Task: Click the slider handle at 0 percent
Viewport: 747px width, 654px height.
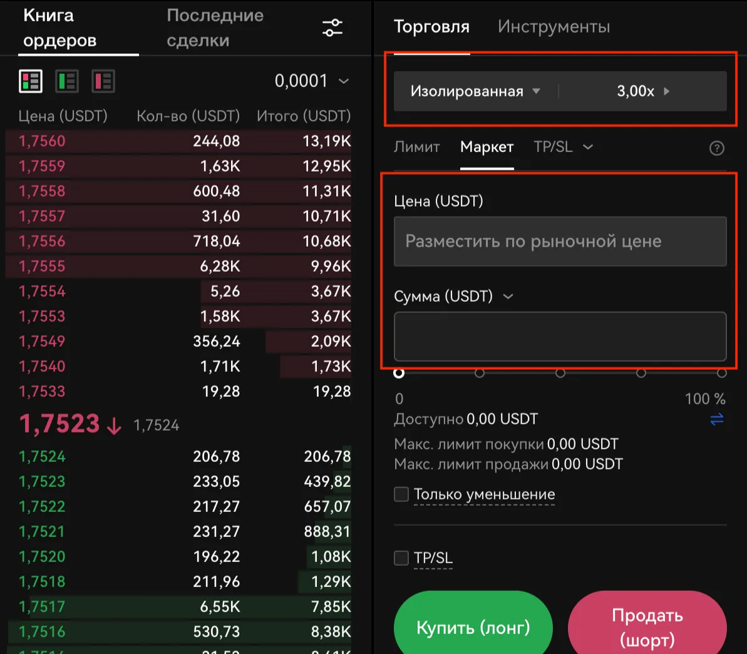Action: point(399,373)
